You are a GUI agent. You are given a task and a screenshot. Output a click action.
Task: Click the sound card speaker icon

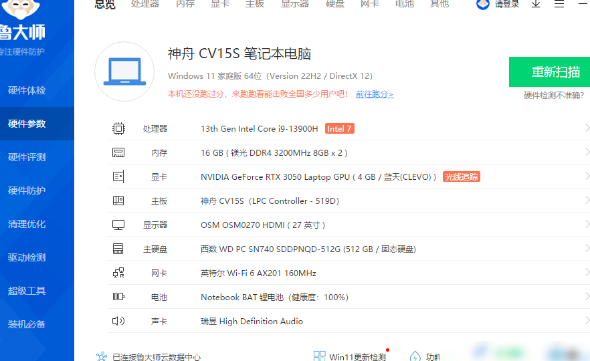point(118,321)
